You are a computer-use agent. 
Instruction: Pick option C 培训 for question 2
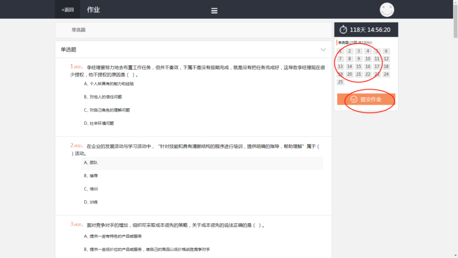pyautogui.click(x=91, y=189)
